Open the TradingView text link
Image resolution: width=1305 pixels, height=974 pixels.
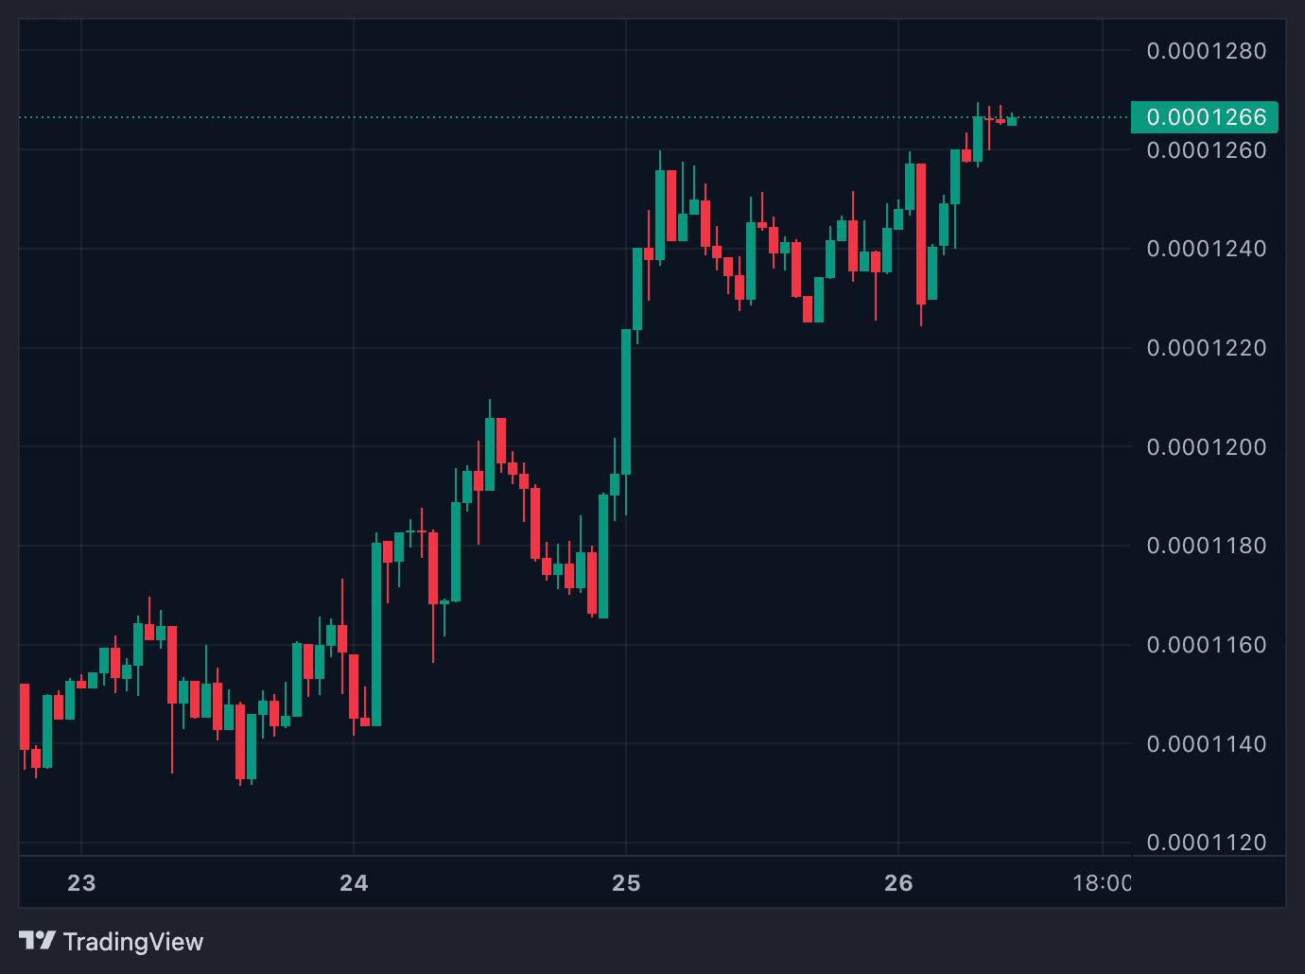(x=132, y=942)
